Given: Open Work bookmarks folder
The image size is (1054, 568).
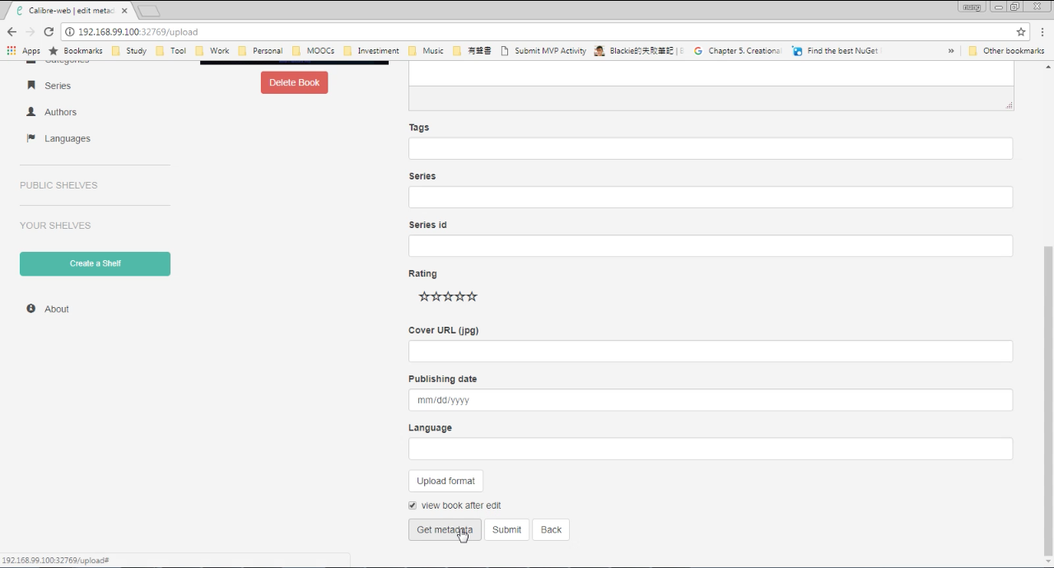Looking at the screenshot, I should 212,50.
